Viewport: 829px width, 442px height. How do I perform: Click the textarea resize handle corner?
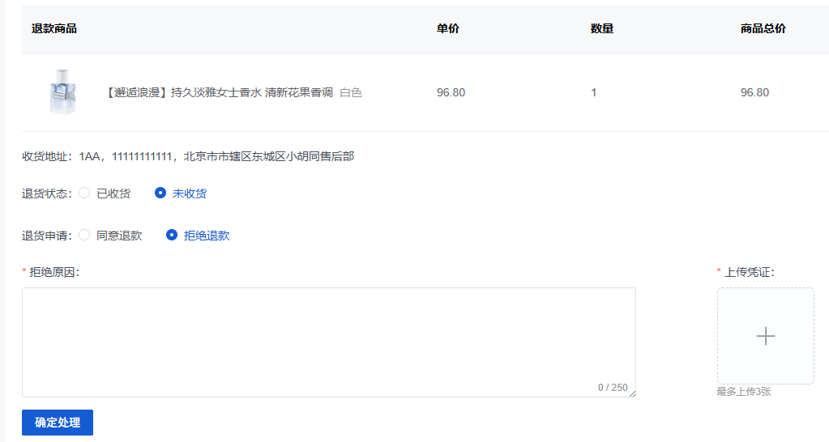click(632, 393)
